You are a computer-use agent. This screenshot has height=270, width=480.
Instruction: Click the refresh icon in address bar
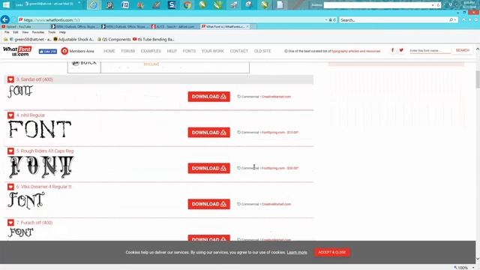tap(334, 20)
